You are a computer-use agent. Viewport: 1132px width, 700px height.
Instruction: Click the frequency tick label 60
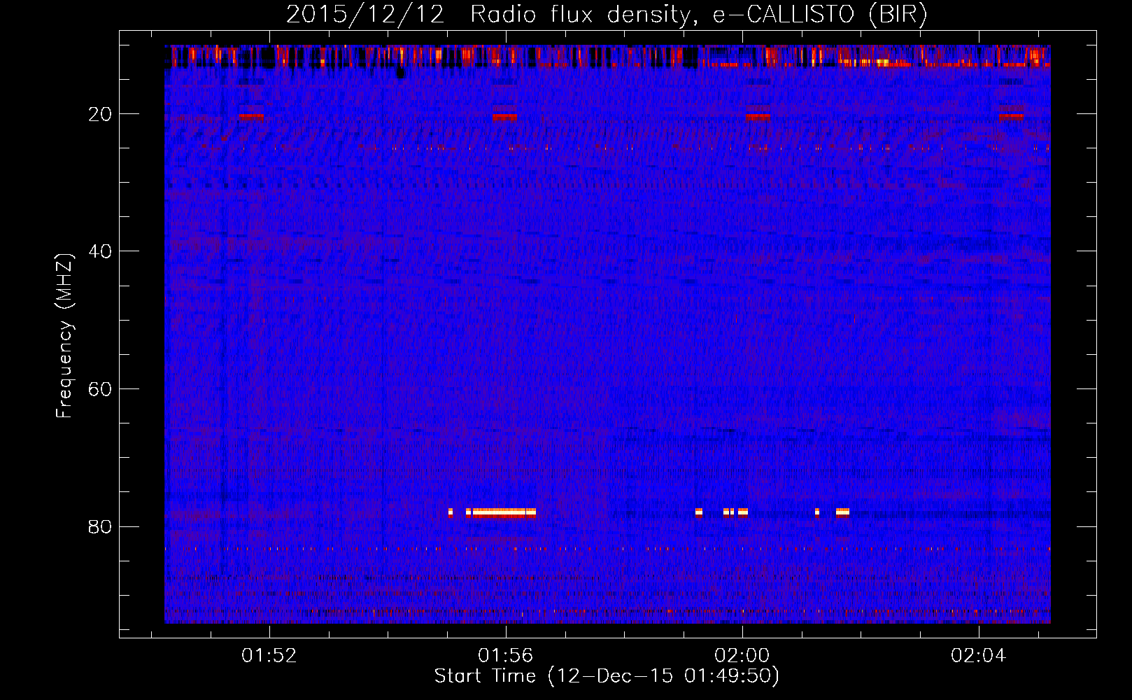101,389
